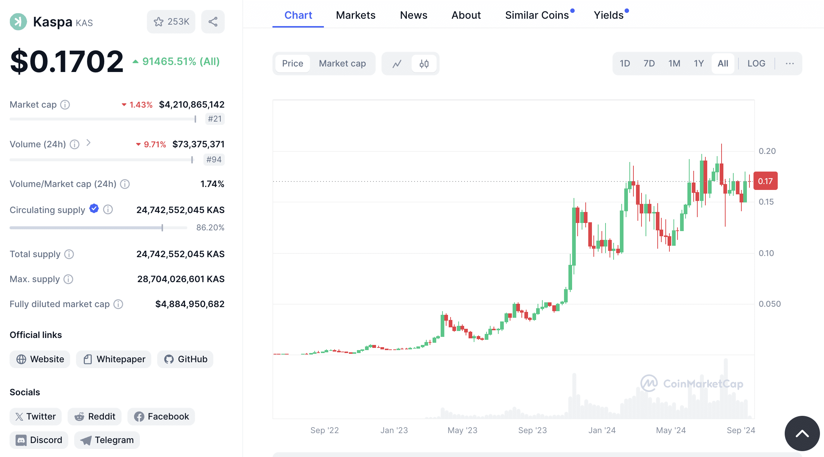This screenshot has height=457, width=824.
Task: Open the Telegram social link
Action: [107, 440]
